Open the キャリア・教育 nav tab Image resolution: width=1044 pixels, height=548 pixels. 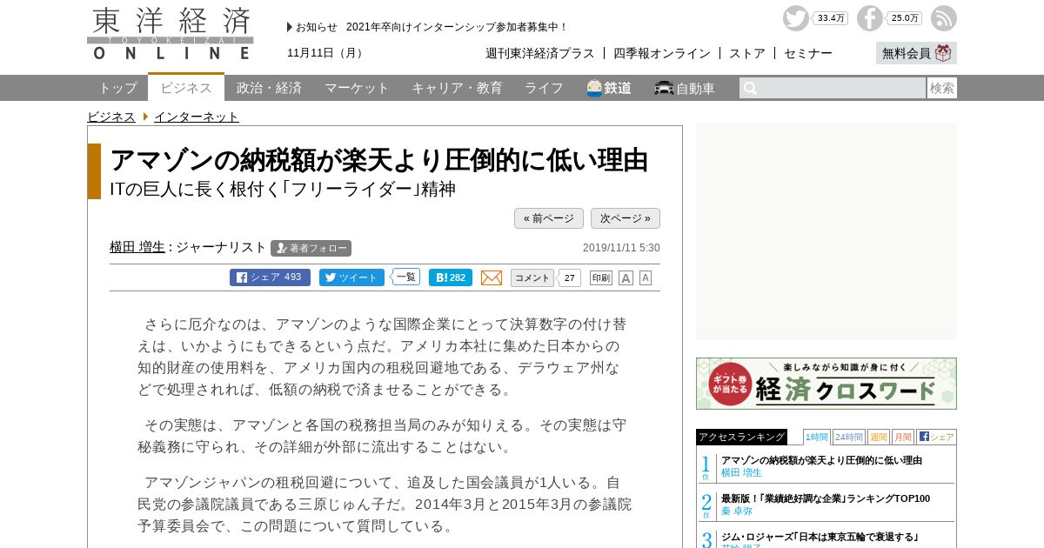[457, 88]
